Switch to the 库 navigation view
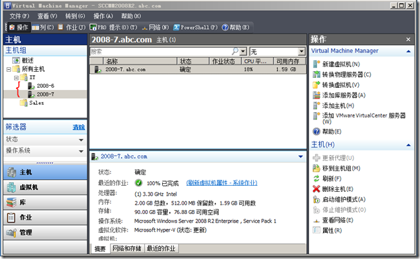Image resolution: width=420 pixels, height=259 pixels. (45, 203)
